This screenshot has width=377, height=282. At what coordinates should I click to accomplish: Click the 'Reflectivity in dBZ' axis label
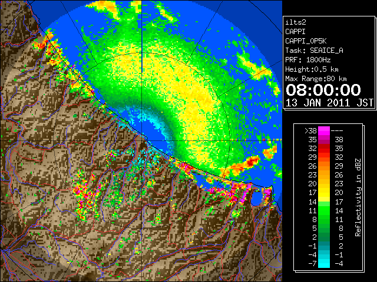pyautogui.click(x=358, y=197)
